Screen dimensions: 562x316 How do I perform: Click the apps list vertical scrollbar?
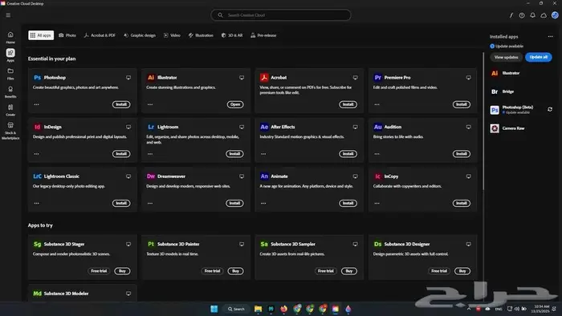pos(483,122)
